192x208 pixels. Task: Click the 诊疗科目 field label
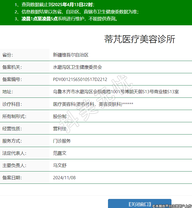[x=12, y=104]
